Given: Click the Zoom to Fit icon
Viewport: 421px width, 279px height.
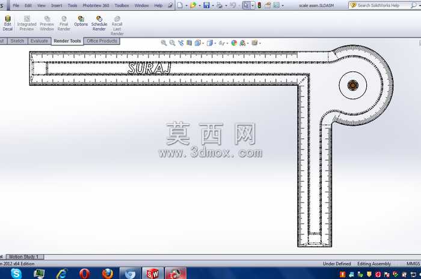Looking at the screenshot, I should pos(164,43).
